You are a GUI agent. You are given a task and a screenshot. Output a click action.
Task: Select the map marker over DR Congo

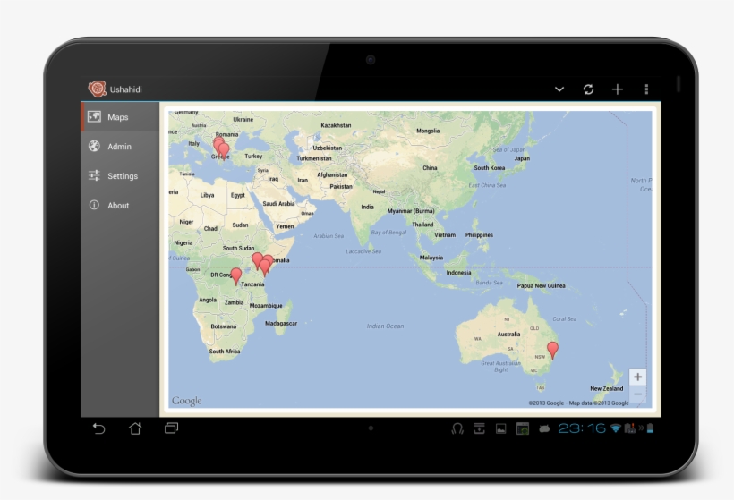(236, 275)
